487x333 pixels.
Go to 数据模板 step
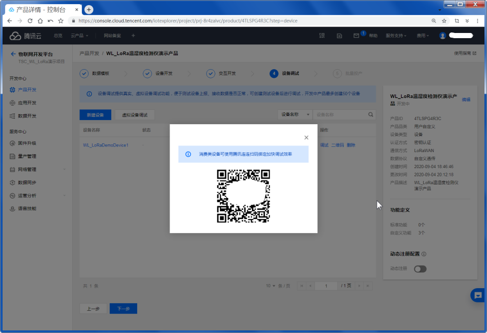tap(94, 74)
